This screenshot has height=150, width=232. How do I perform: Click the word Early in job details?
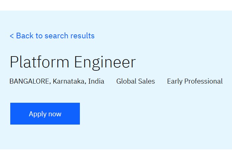175,81
